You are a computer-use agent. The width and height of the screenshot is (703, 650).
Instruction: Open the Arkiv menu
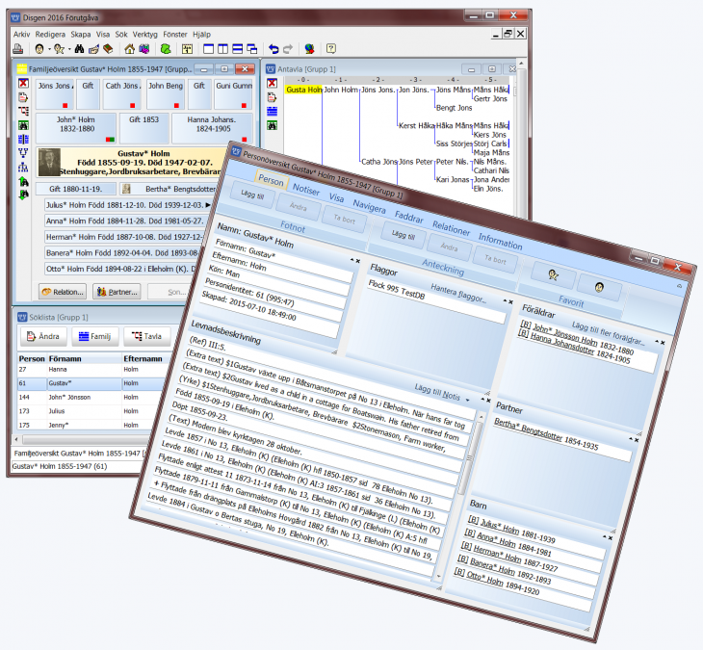click(21, 34)
